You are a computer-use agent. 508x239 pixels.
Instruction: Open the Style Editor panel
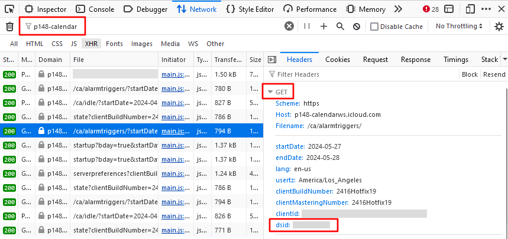point(250,9)
